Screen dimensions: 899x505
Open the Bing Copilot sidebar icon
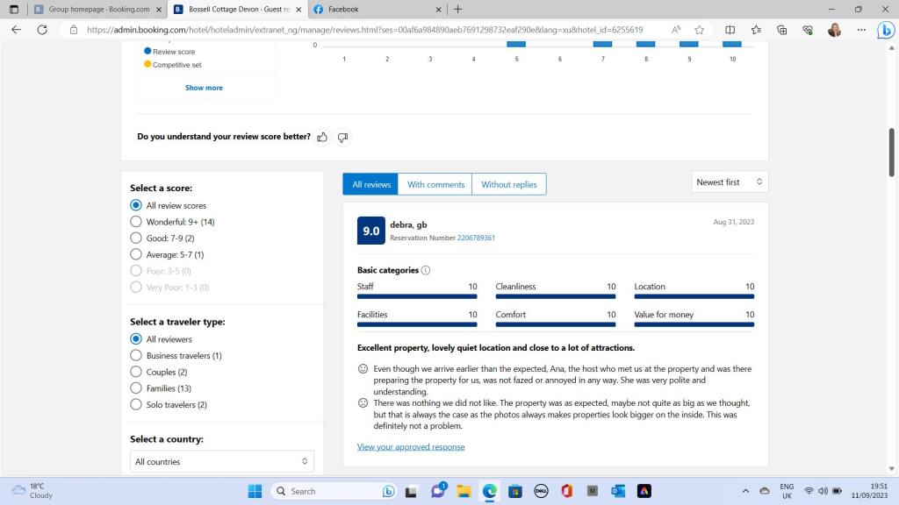click(x=885, y=29)
